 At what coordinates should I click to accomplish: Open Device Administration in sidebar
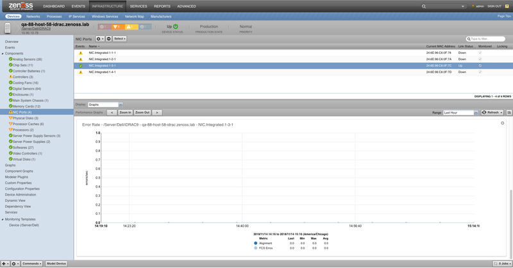point(21,195)
